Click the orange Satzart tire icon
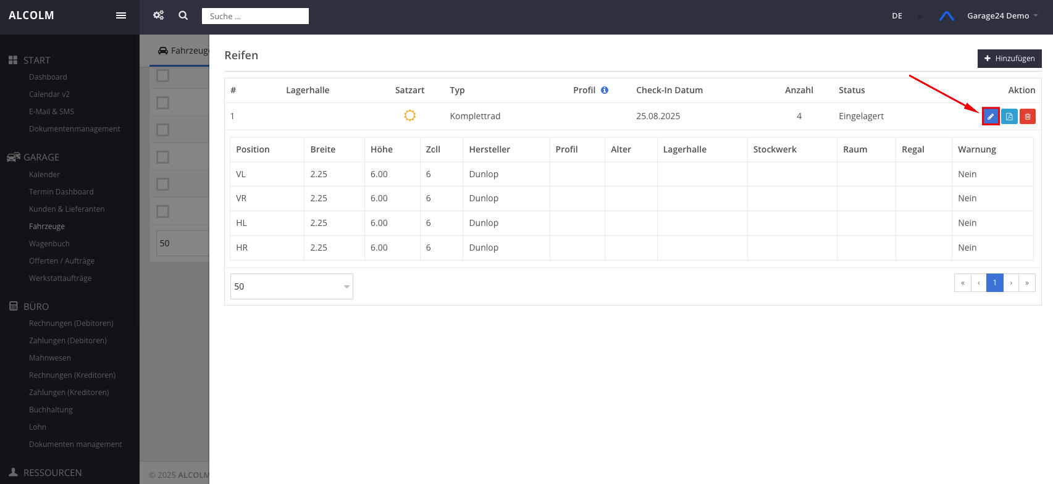The width and height of the screenshot is (1053, 484). [x=409, y=116]
